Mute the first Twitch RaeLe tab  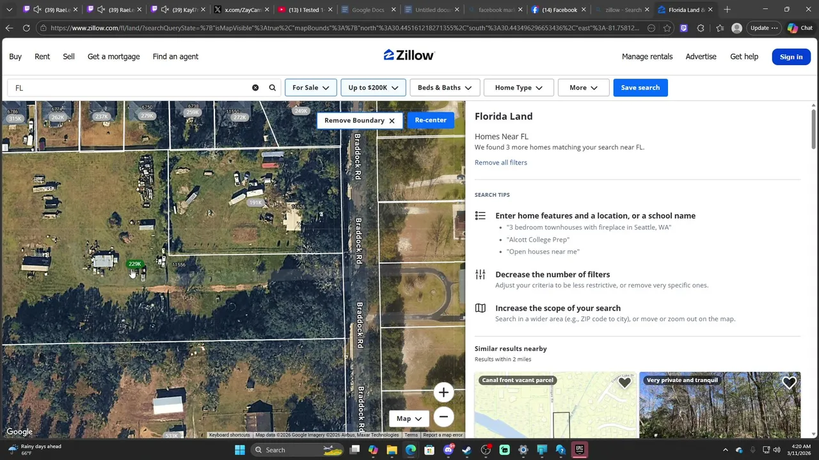coord(37,10)
